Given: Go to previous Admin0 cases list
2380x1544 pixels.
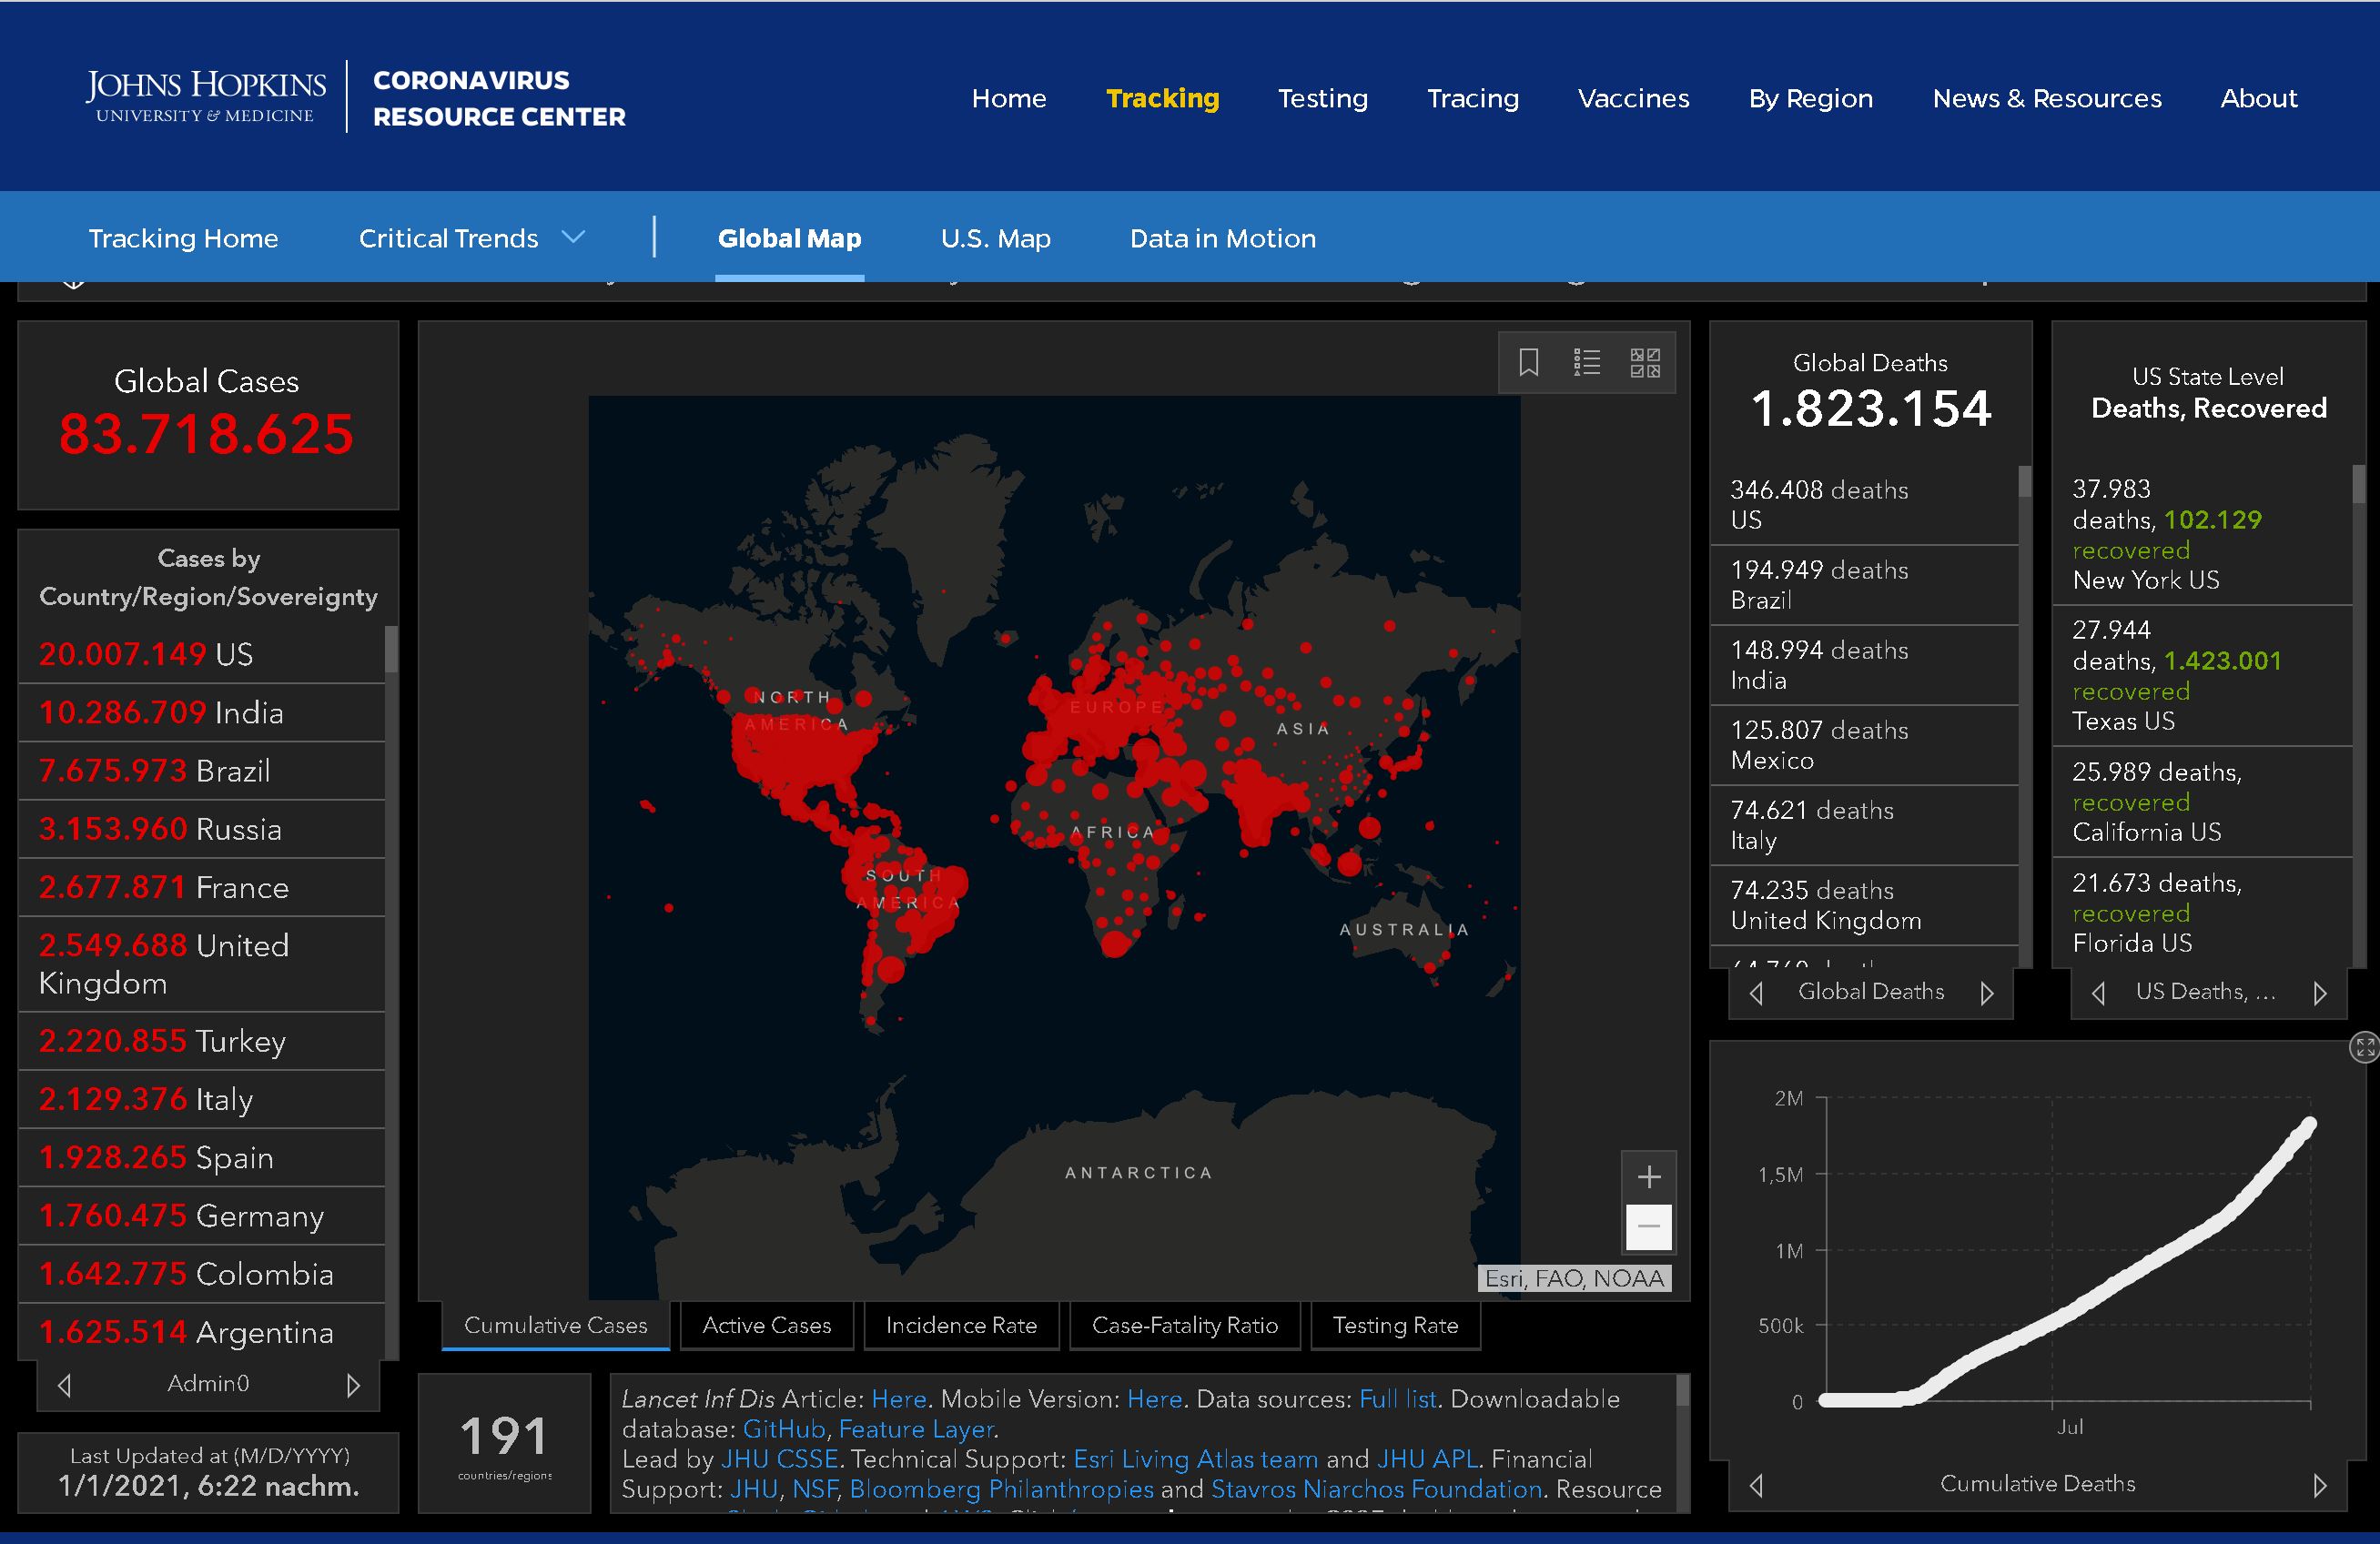Looking at the screenshot, I should (x=64, y=1385).
